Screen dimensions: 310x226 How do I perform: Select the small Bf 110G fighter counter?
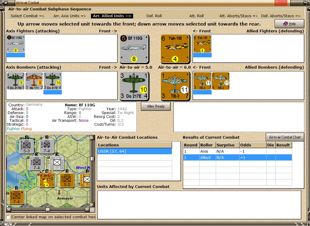click(16, 44)
